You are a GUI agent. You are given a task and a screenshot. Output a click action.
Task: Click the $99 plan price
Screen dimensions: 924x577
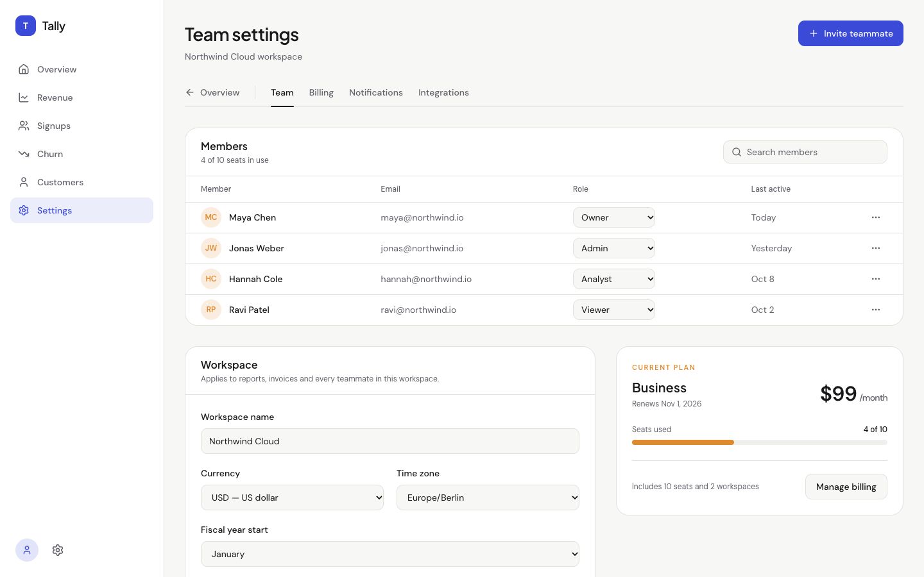pos(839,394)
